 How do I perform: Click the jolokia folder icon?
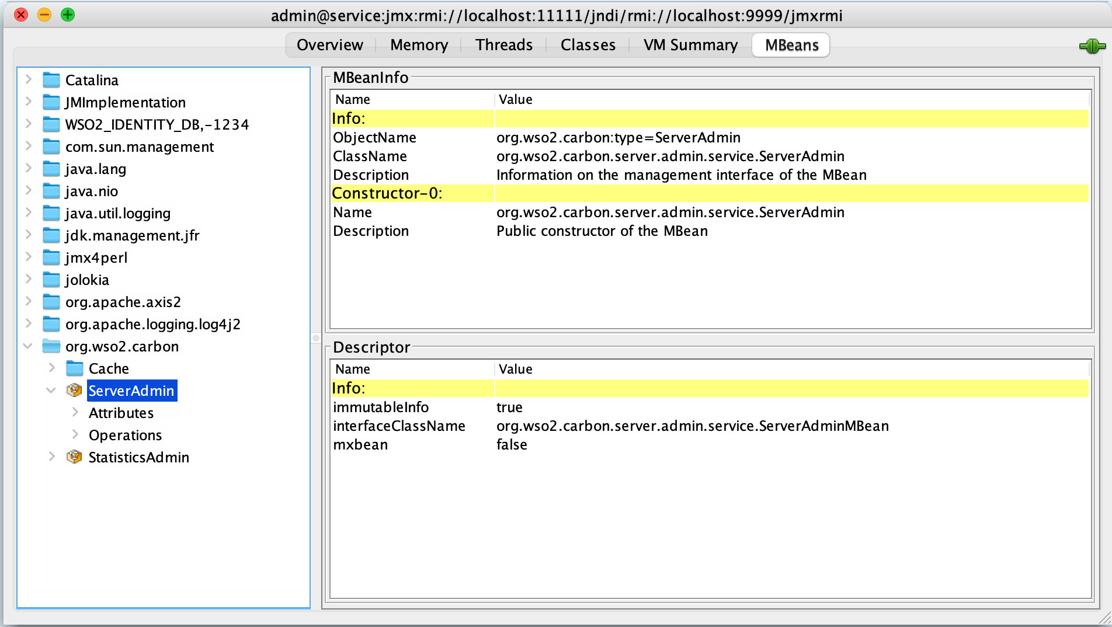tap(51, 280)
